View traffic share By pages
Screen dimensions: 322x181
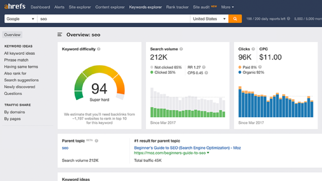pos(12,119)
